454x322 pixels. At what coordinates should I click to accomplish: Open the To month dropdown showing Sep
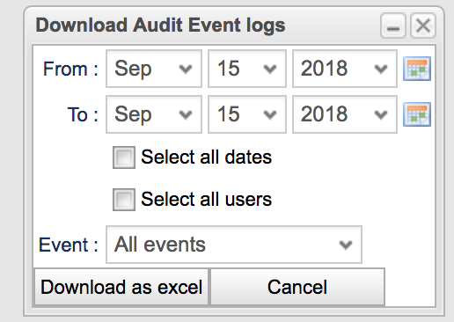[x=154, y=114]
